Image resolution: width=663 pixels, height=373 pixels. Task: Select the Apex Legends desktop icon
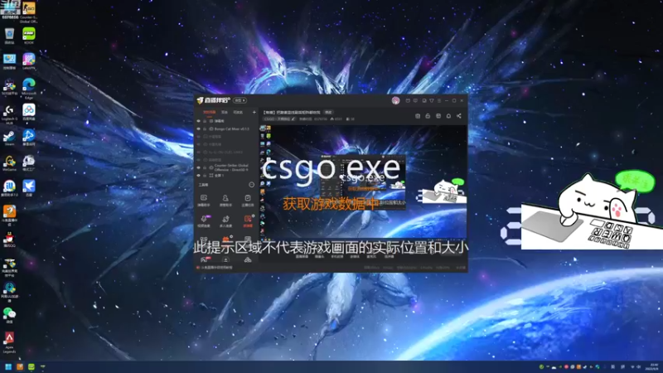[x=9, y=342]
